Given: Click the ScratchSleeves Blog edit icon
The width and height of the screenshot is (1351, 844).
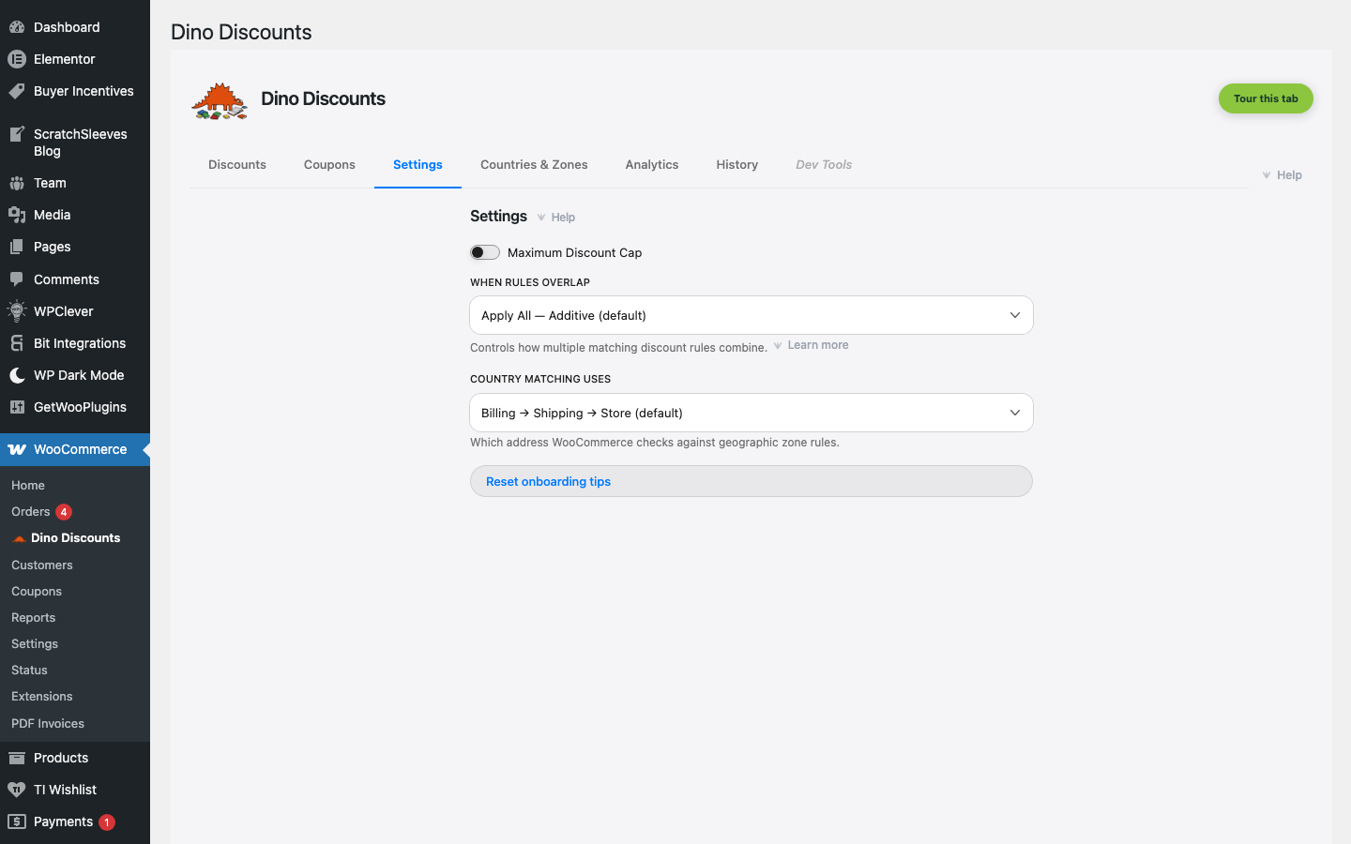Looking at the screenshot, I should 17,134.
